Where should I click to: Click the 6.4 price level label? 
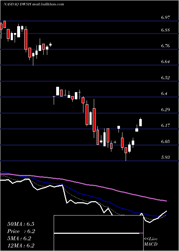tap(164, 94)
